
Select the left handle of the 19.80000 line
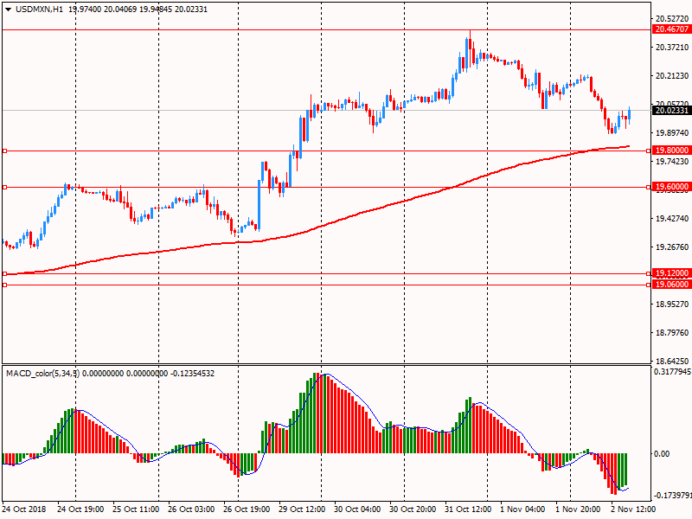coord(5,151)
